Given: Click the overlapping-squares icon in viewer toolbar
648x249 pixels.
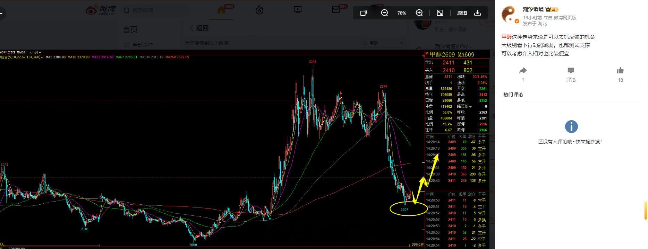Looking at the screenshot, I should 363,13.
